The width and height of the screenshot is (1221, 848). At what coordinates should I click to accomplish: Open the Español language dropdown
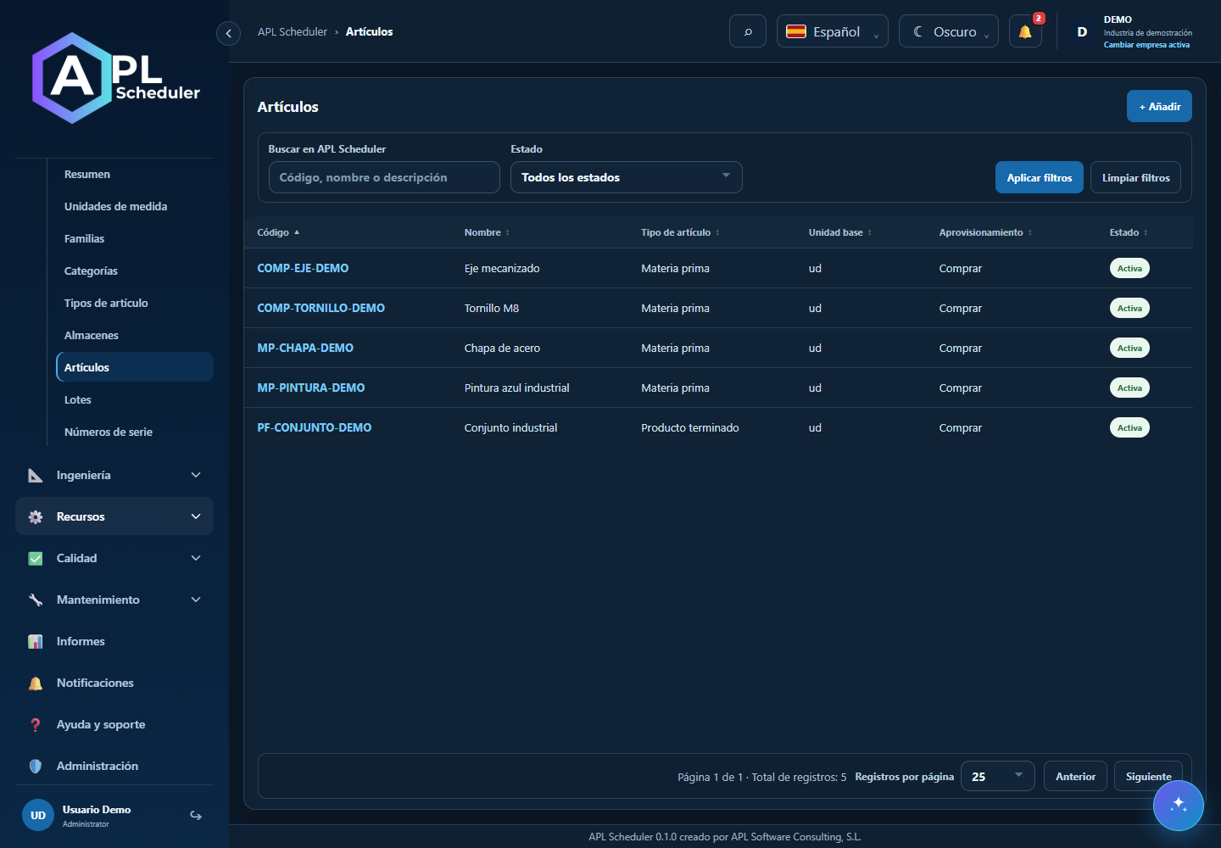833,31
